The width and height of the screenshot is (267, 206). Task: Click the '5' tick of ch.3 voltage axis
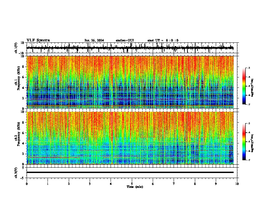24,167
